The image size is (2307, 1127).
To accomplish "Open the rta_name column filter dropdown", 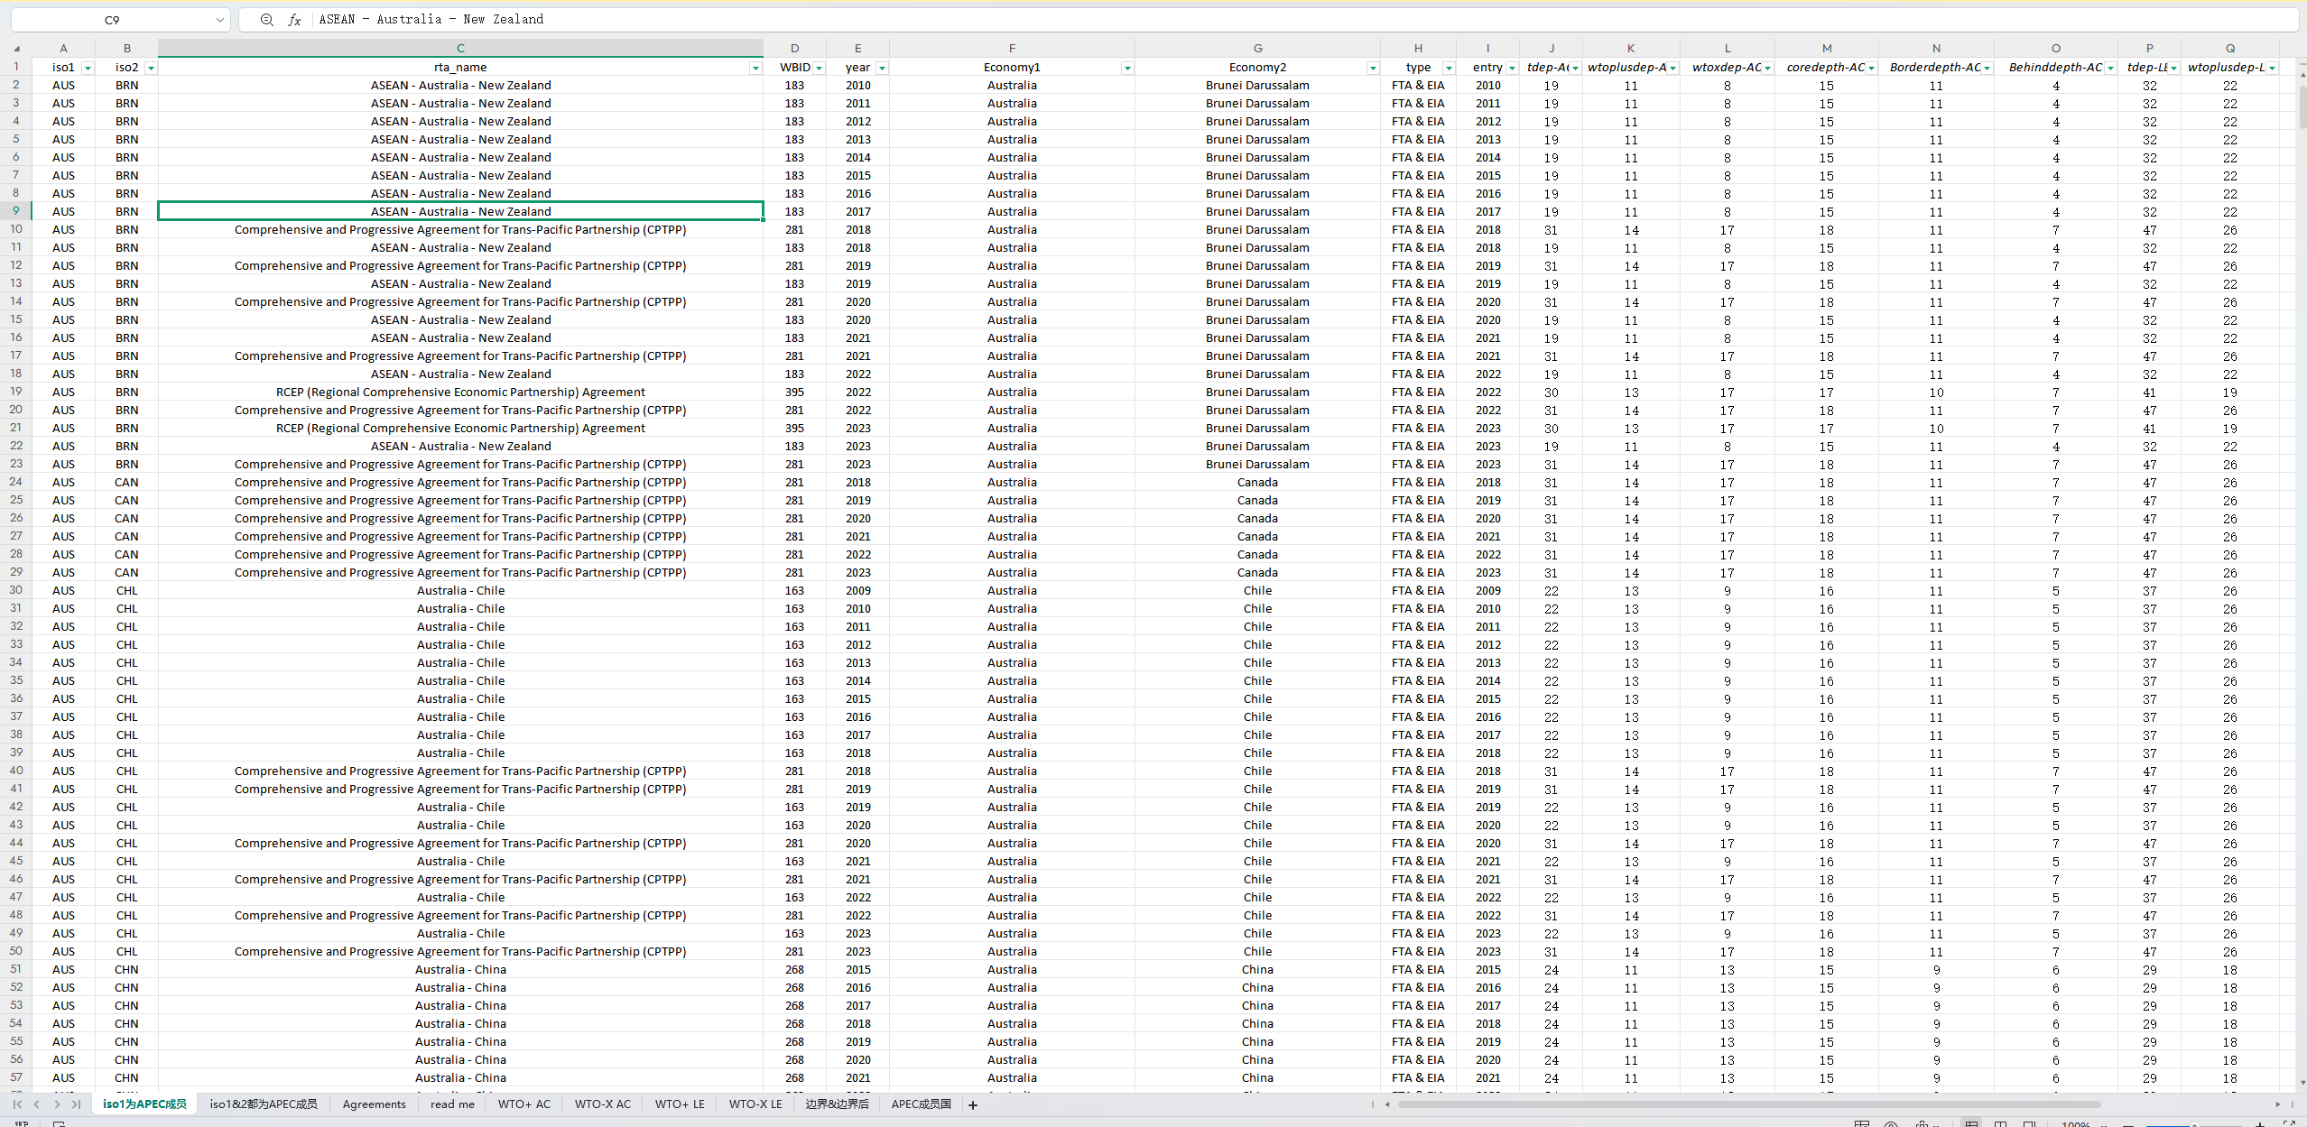I will click(755, 68).
